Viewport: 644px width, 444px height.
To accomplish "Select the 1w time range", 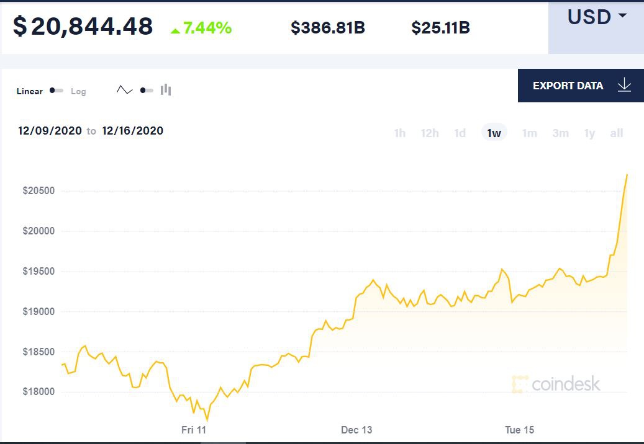I will (x=494, y=133).
